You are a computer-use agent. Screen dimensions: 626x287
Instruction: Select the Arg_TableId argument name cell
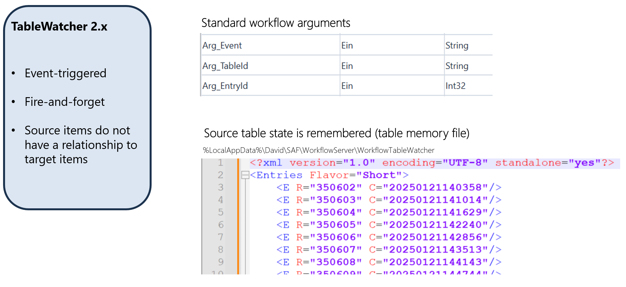pos(225,66)
